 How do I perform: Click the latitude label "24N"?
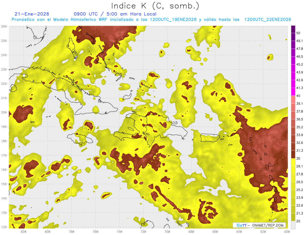4,55
